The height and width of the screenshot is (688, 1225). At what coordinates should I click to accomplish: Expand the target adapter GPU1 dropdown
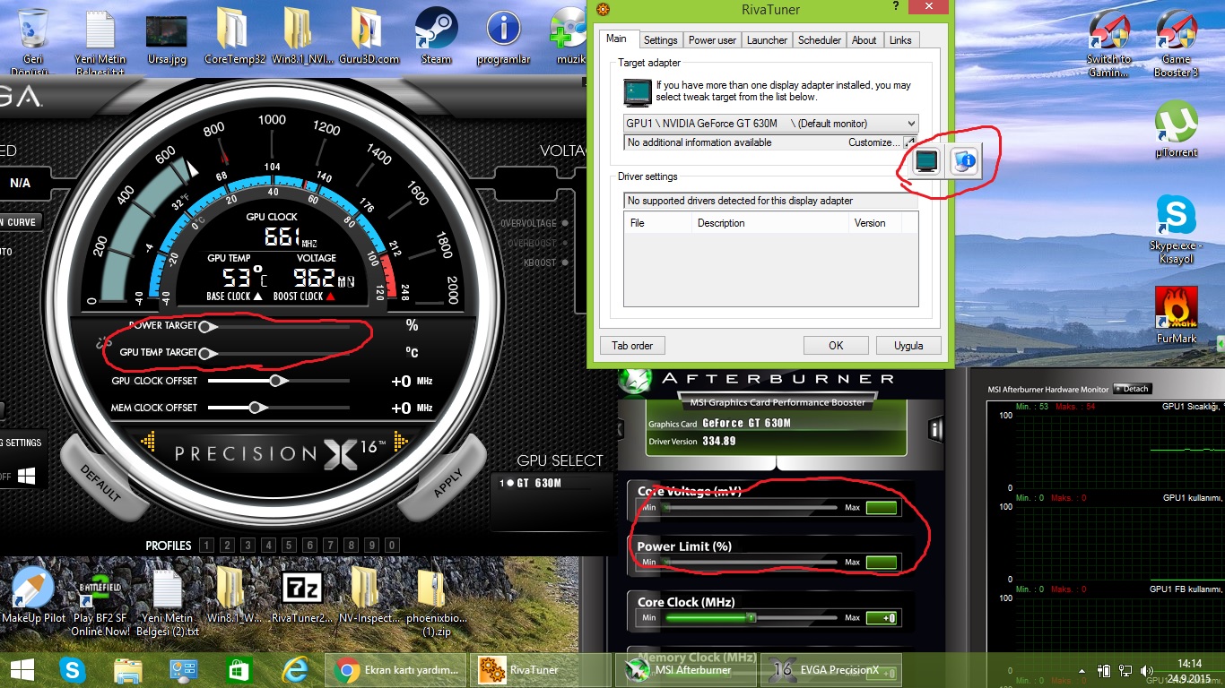(x=911, y=124)
